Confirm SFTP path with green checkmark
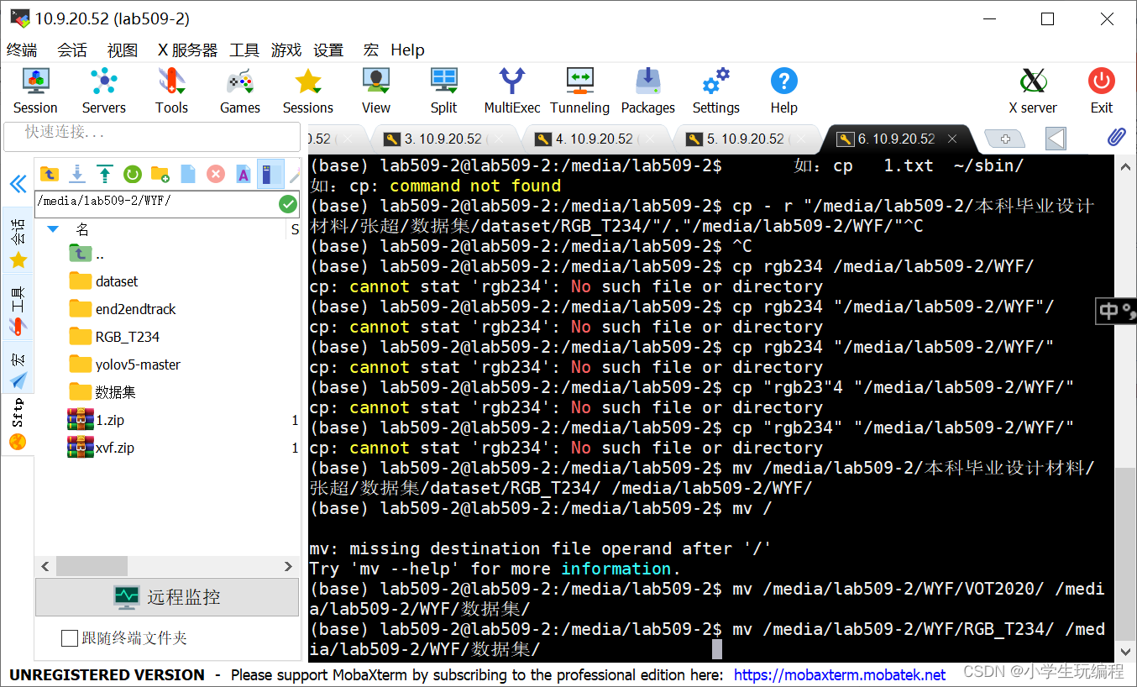This screenshot has width=1137, height=687. pos(287,203)
